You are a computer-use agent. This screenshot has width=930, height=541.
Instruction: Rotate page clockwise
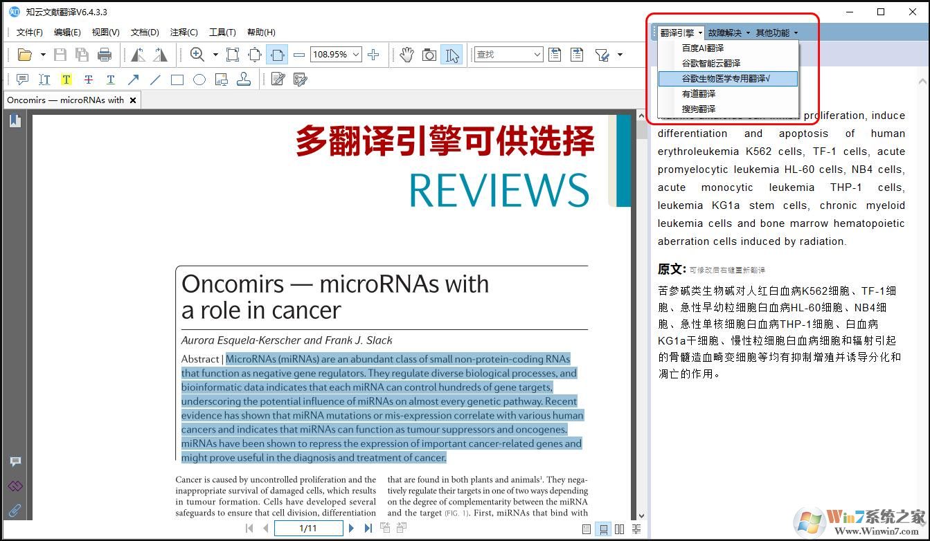pyautogui.click(x=160, y=55)
